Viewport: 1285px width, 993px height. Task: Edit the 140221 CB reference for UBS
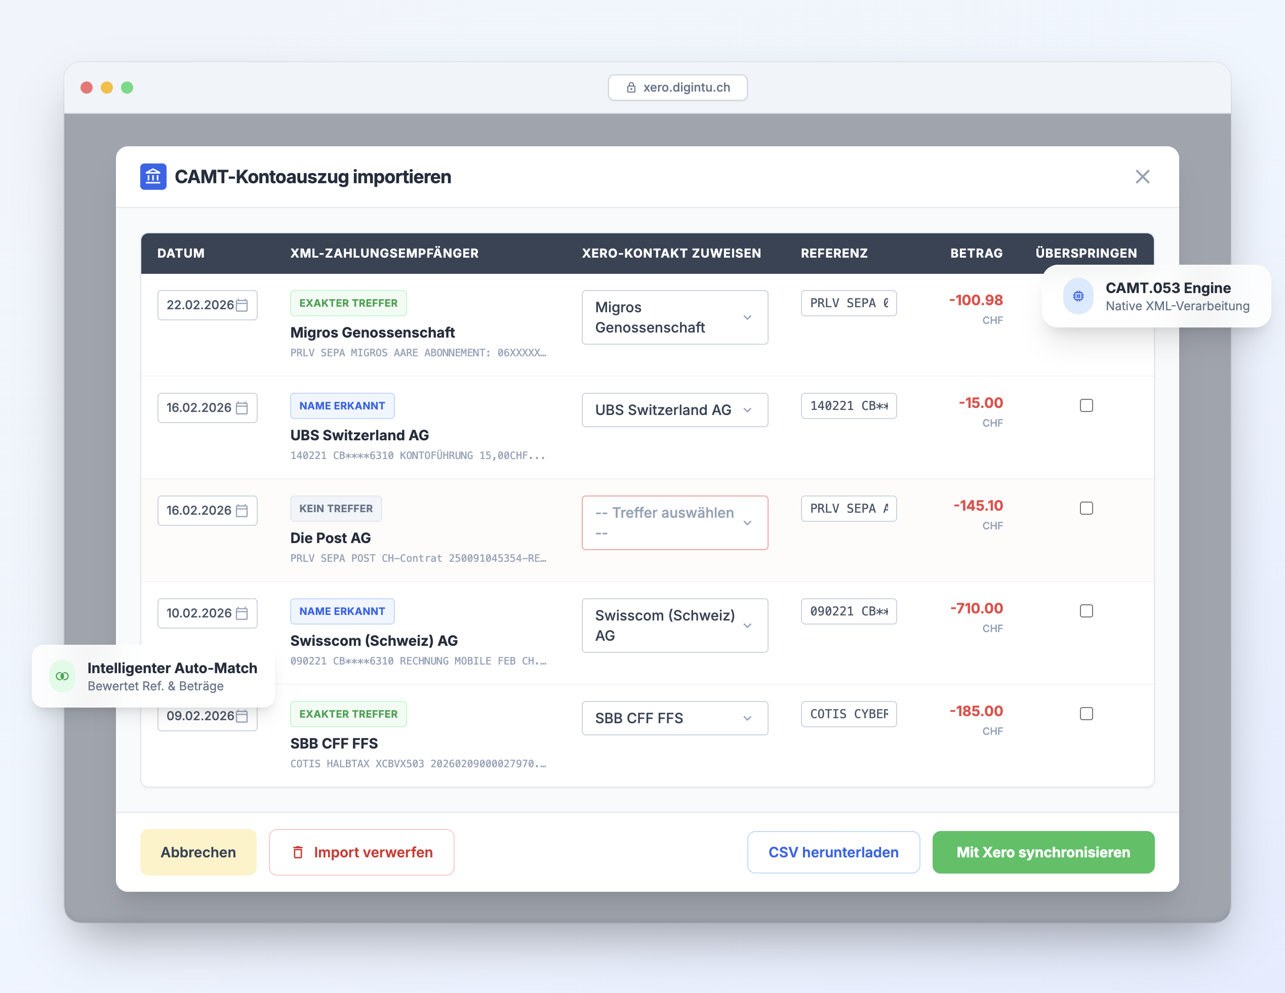[849, 406]
